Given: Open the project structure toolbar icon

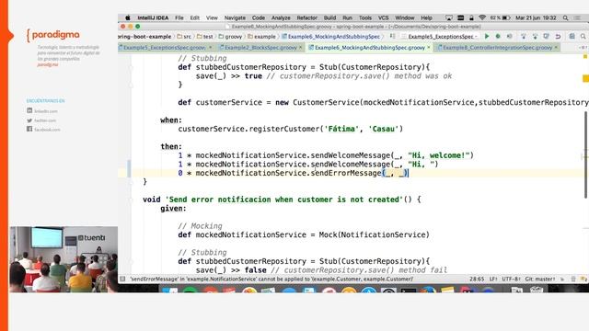Looking at the screenshot, I should (572, 37).
